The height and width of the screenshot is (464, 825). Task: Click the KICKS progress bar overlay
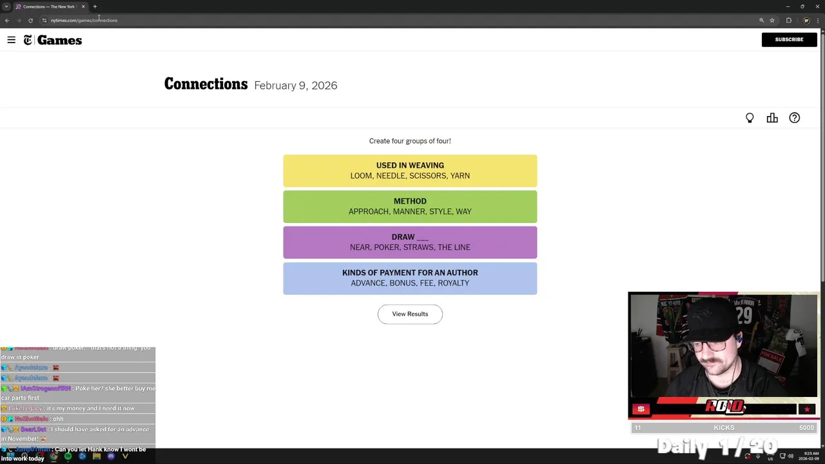(x=724, y=427)
